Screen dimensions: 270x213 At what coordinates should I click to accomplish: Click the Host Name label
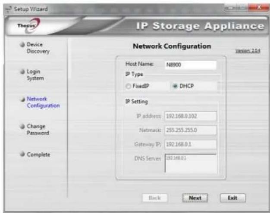139,64
